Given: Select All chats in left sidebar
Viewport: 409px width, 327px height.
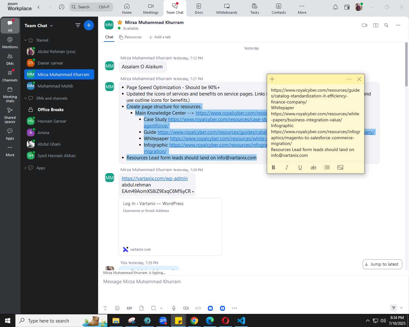Looking at the screenshot, I should pyautogui.click(x=10, y=26).
